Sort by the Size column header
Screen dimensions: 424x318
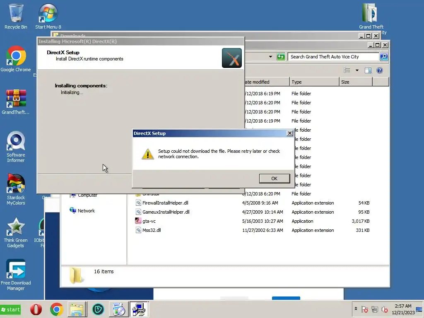point(356,82)
